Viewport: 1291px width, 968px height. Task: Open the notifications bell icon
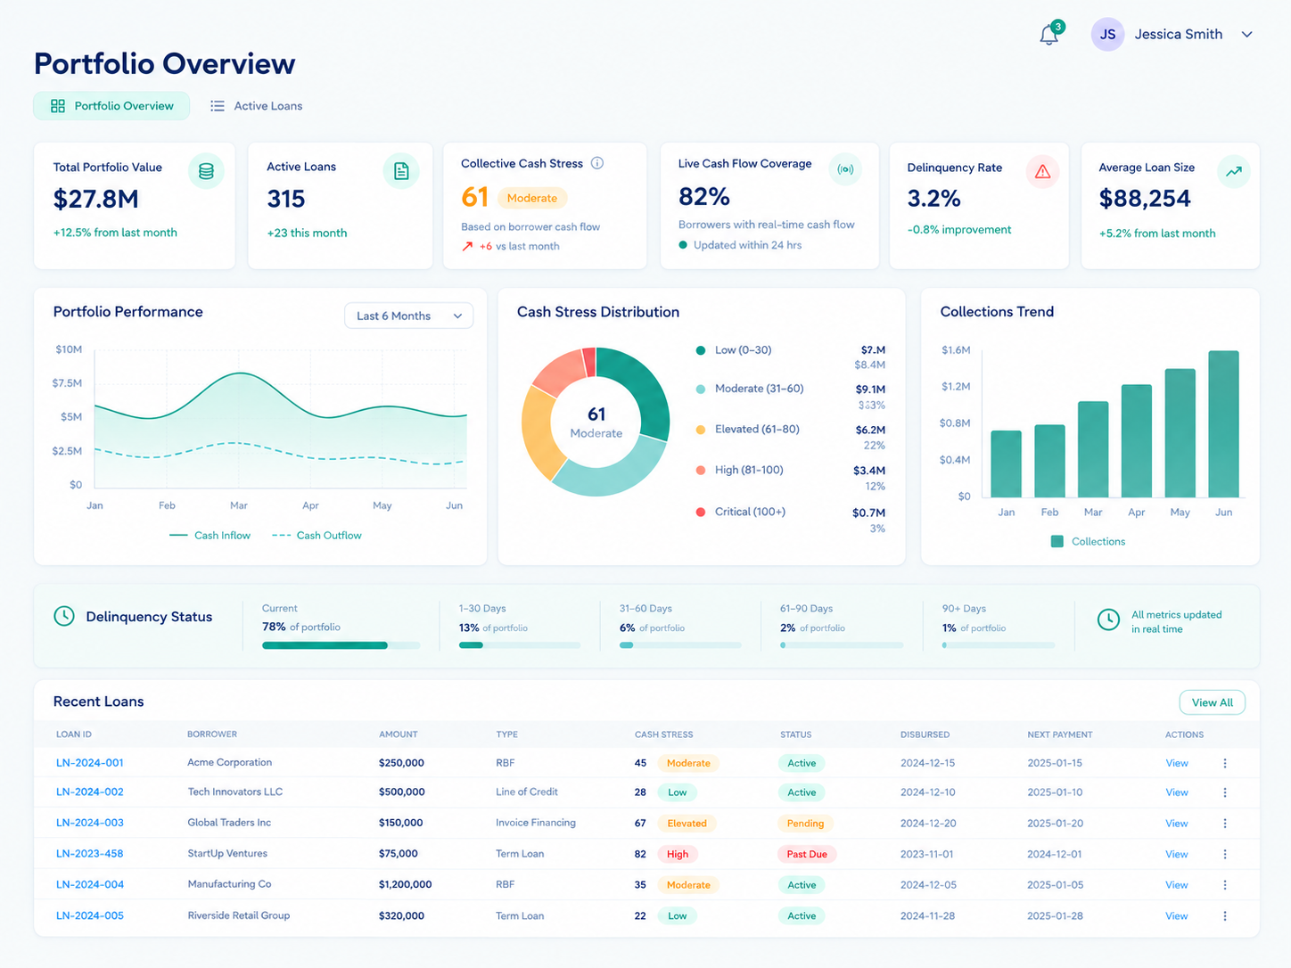click(x=1049, y=35)
